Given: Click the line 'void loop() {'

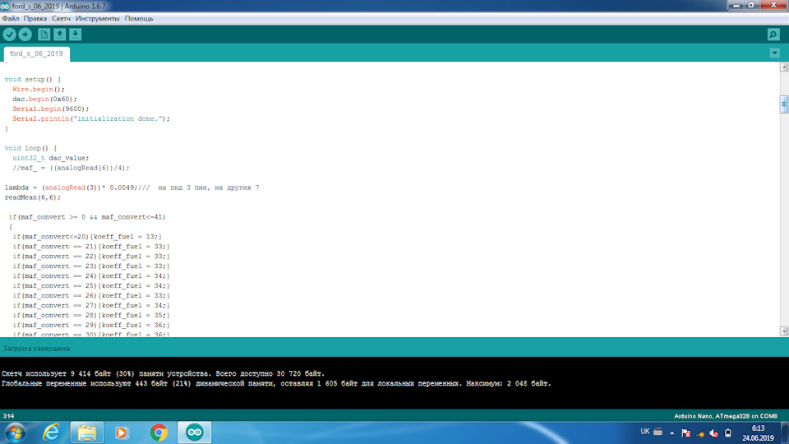Looking at the screenshot, I should coord(30,148).
